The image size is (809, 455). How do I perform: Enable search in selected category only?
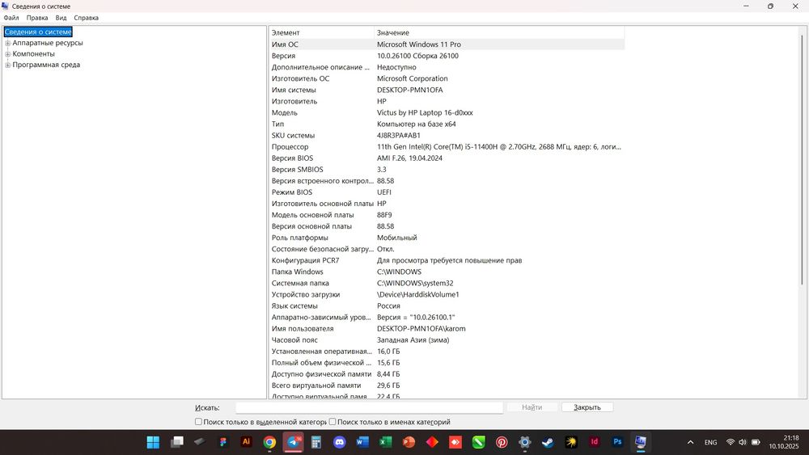point(198,422)
